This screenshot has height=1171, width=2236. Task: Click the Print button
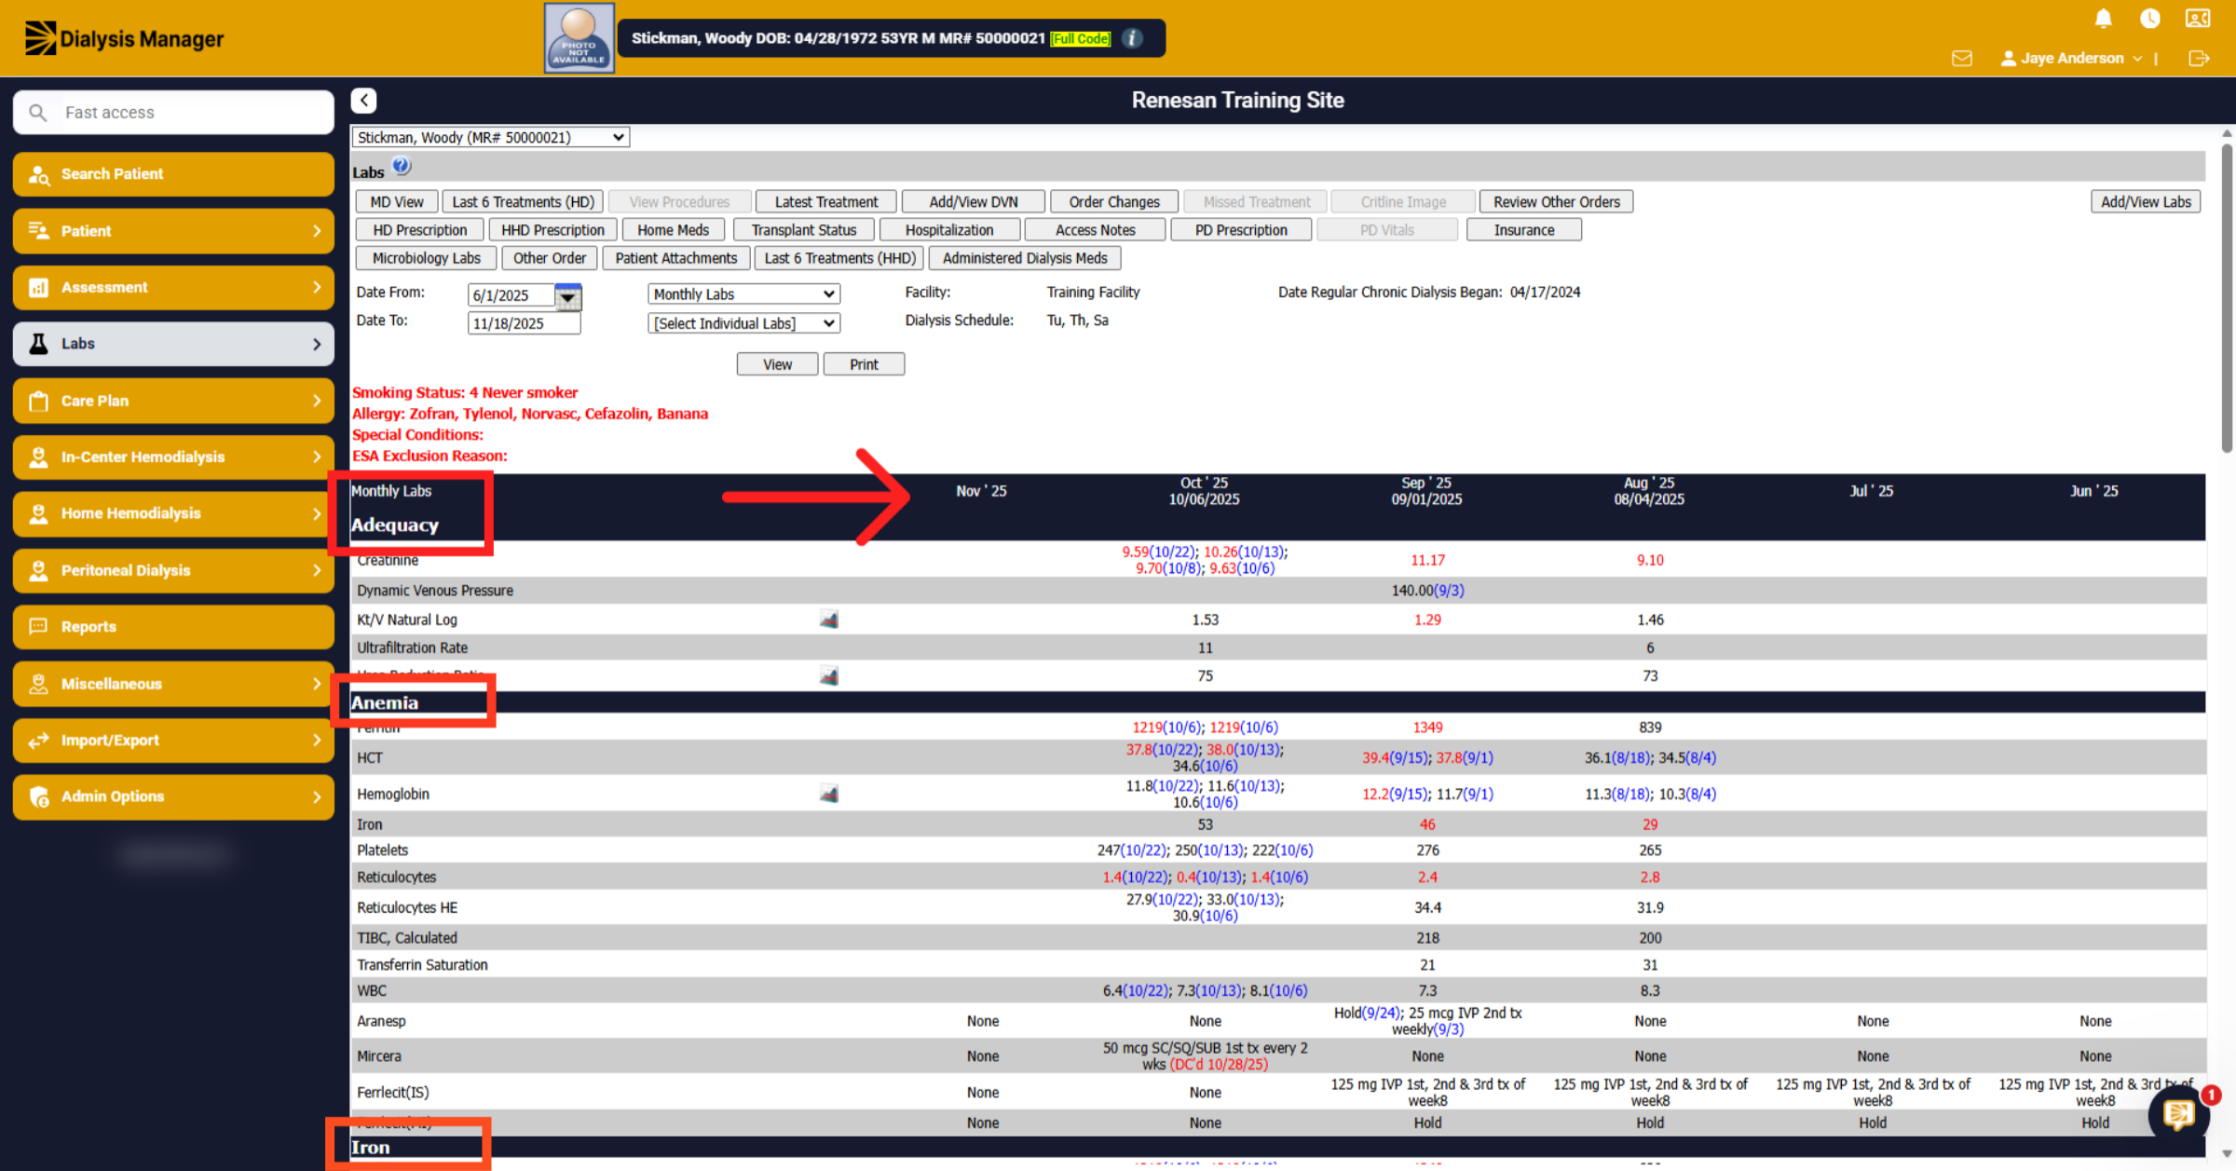tap(864, 364)
